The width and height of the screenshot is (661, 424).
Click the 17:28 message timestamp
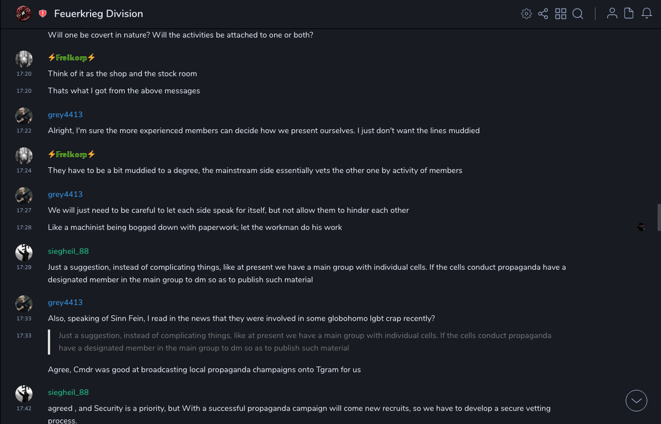[24, 228]
